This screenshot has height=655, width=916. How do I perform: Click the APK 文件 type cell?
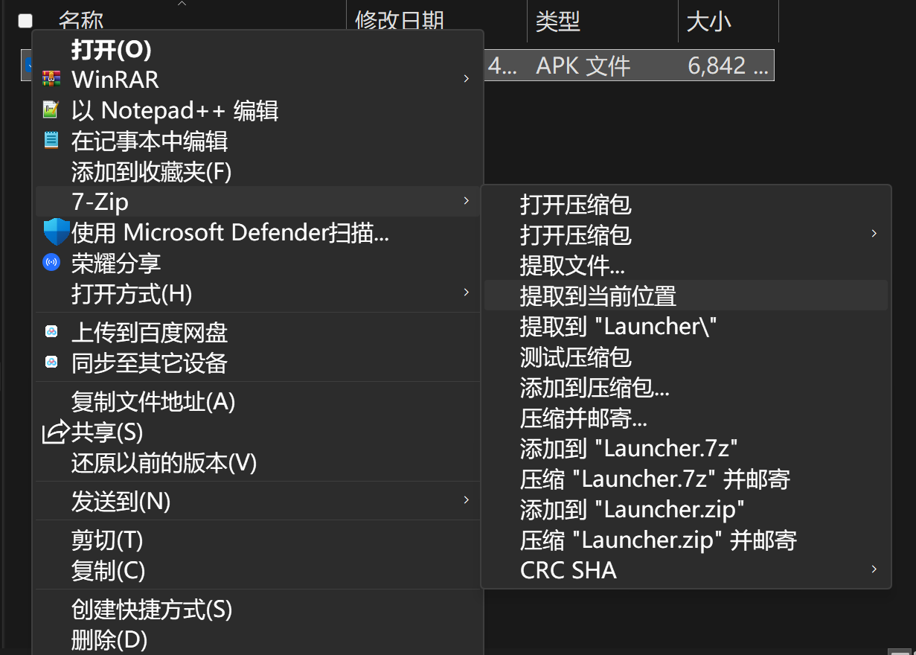coord(583,65)
